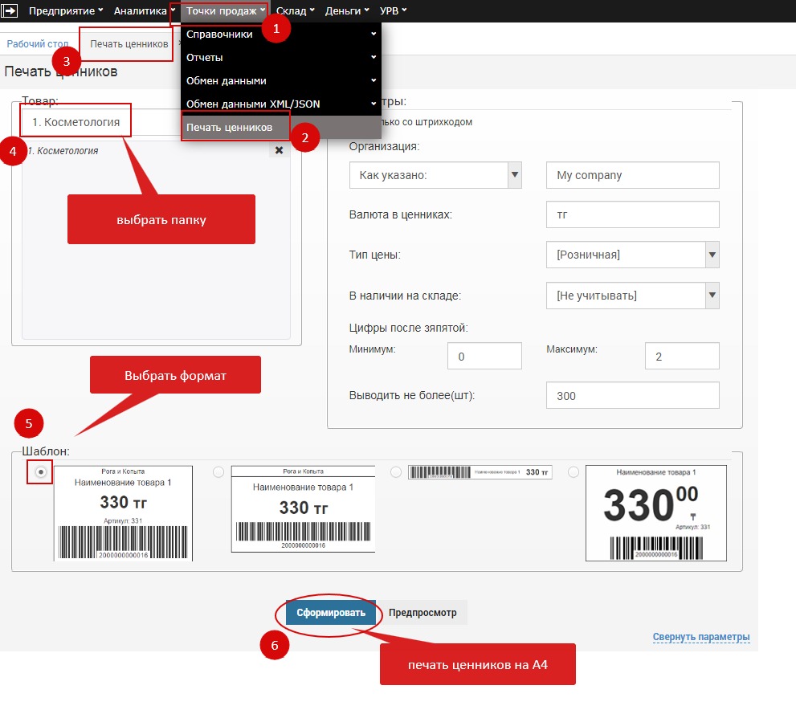Select Печать ценников menu entry
796x714 pixels.
point(229,127)
